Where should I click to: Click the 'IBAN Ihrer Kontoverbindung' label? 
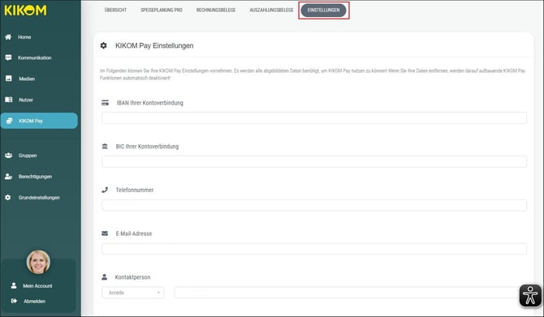click(x=150, y=103)
